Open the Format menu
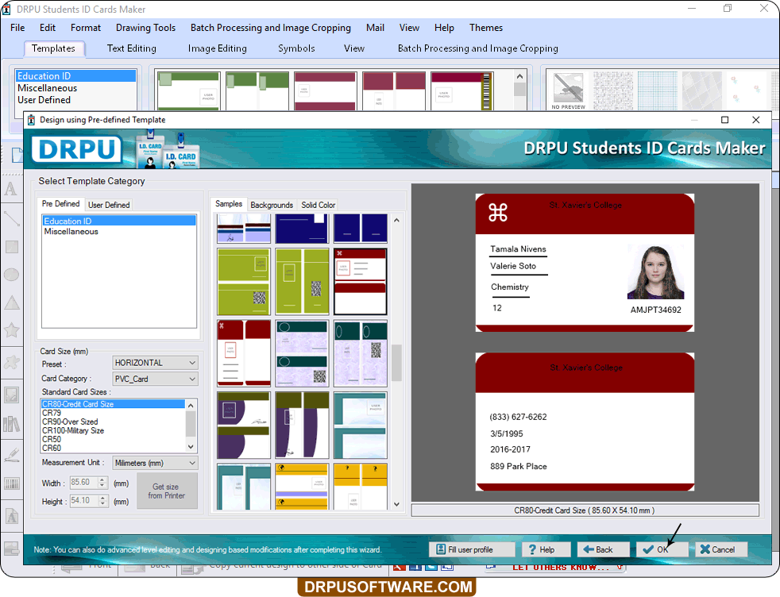 (86, 28)
